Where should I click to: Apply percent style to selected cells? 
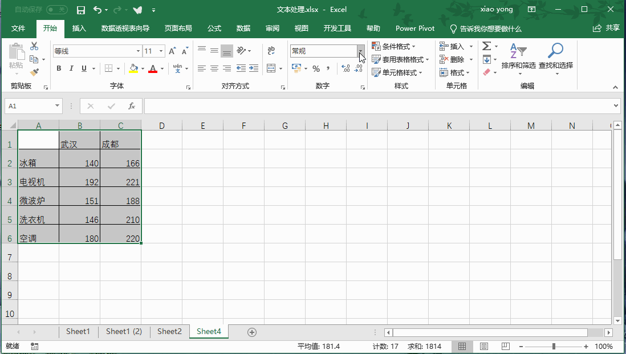(315, 68)
